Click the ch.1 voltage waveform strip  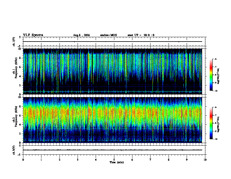pos(114,42)
